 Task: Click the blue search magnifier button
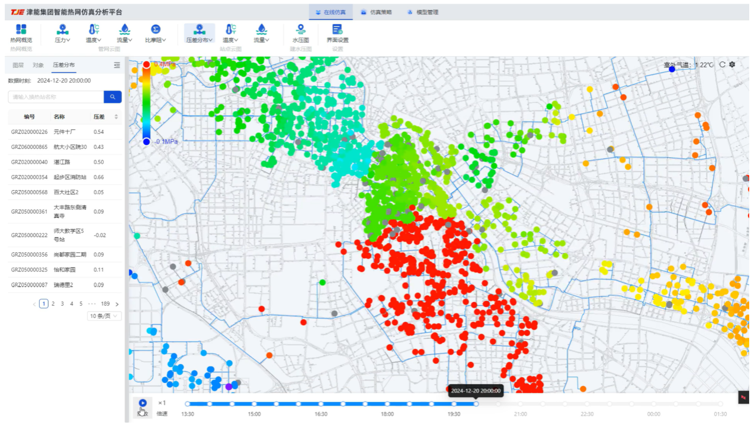(x=113, y=97)
